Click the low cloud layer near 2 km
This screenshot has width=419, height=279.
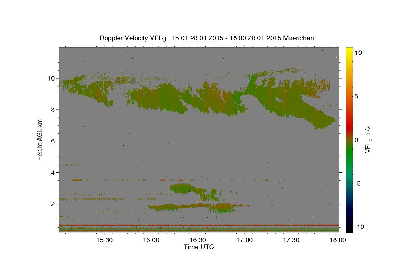pos(199,207)
